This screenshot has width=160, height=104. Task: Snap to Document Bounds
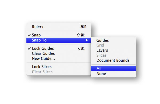[113, 60]
